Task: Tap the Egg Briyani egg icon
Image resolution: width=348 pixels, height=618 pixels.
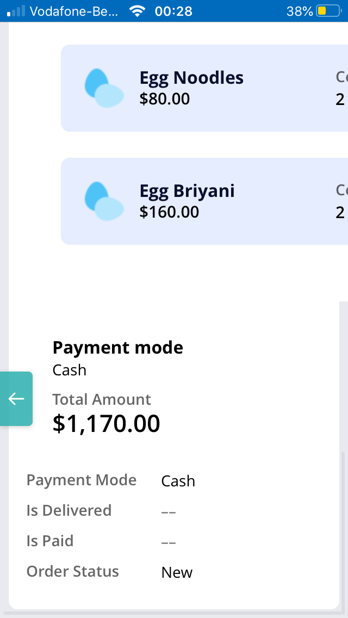Action: (x=104, y=201)
